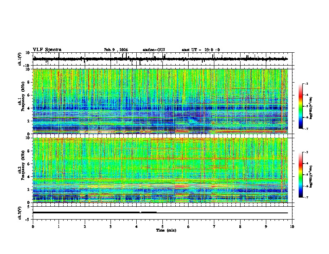Click the "-5" tick on ch.2 color bar
Screen dimensions: 329x254
(307, 175)
